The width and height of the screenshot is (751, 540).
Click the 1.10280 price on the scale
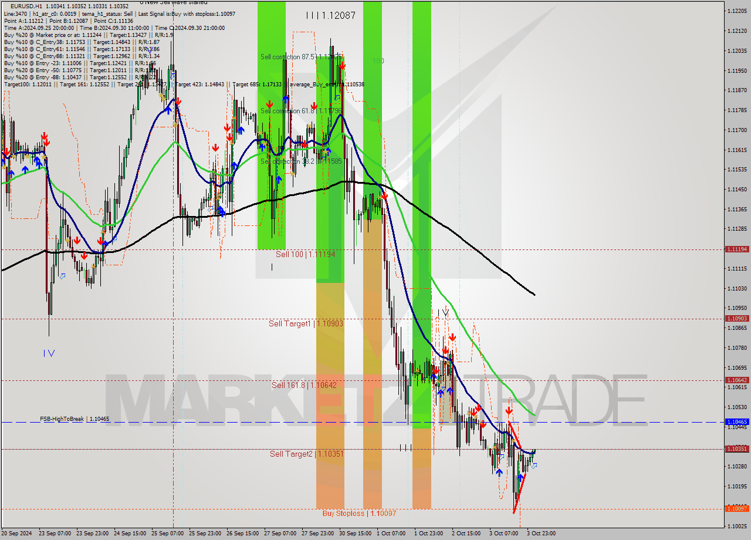click(x=737, y=466)
